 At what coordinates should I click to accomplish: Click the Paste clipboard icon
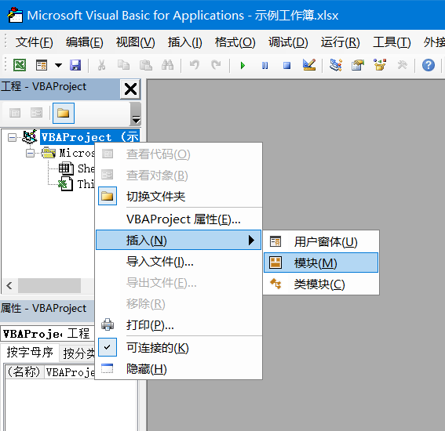tap(146, 66)
